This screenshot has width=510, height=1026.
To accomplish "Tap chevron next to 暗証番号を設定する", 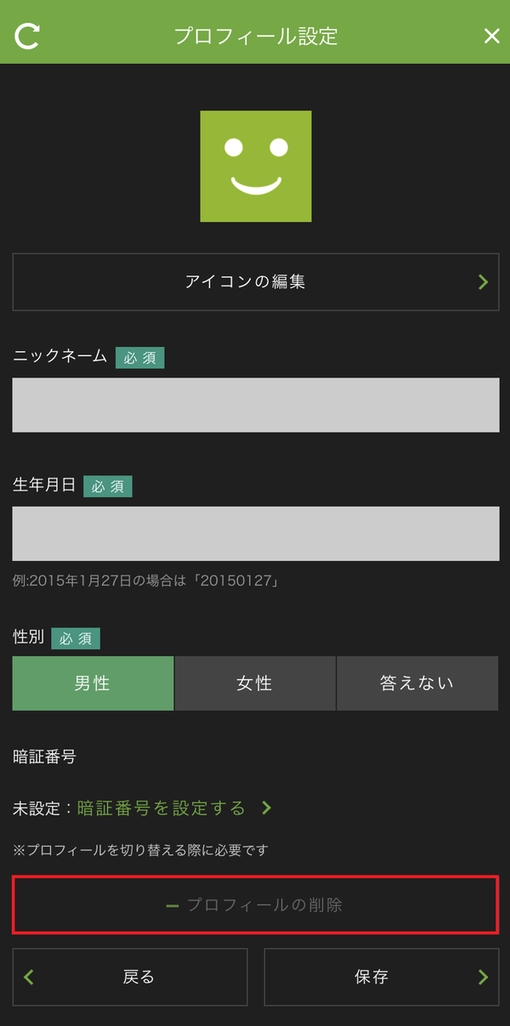I will point(266,808).
